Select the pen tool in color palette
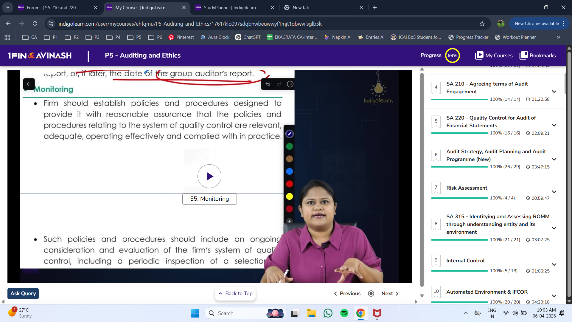The image size is (572, 322). coord(289,134)
